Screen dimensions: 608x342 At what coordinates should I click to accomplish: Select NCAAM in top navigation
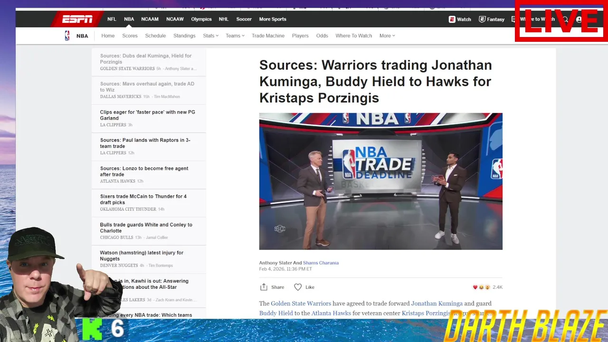tap(150, 19)
